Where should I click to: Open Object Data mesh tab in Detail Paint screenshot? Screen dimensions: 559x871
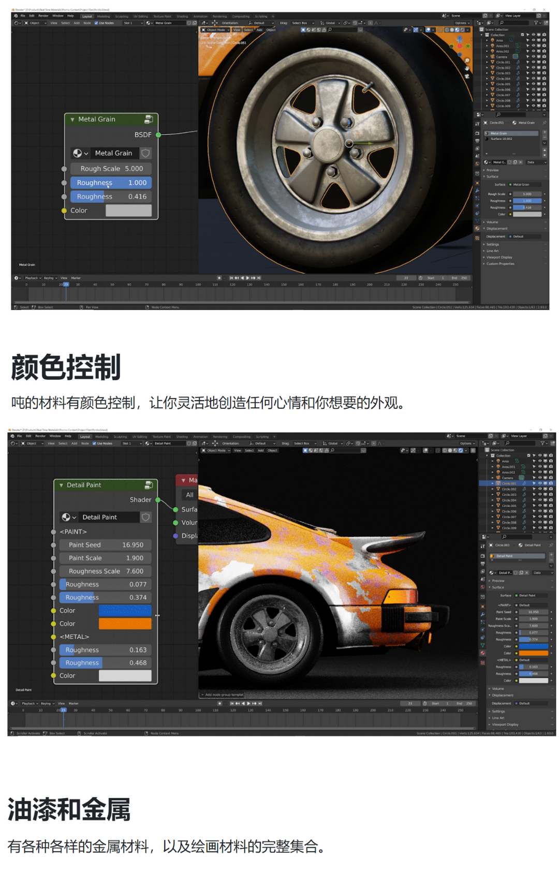(x=482, y=645)
